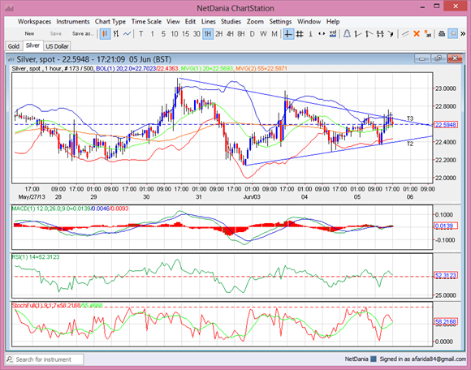Click the T3 trendline label
471x370 pixels.
410,118
